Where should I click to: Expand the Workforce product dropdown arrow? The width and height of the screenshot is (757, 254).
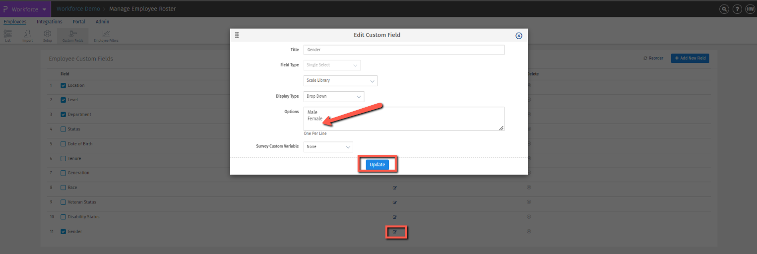pos(44,9)
